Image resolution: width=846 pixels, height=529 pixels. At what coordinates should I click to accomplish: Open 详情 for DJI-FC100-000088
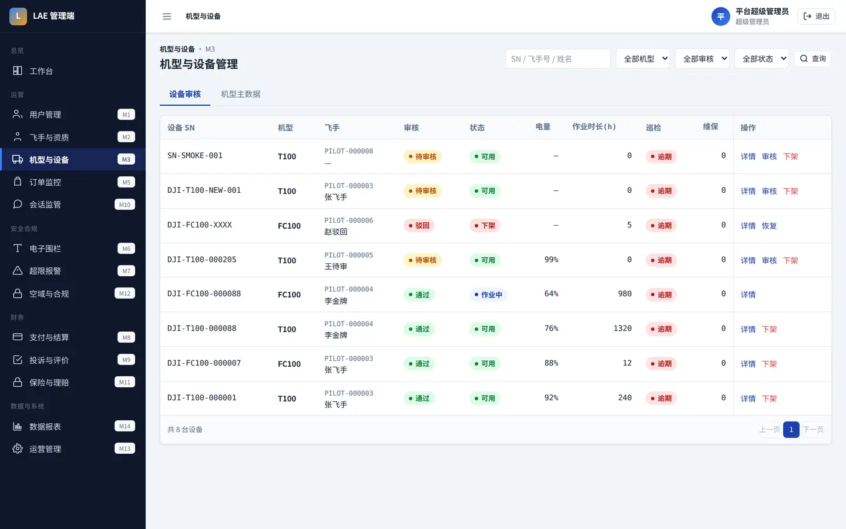tap(748, 294)
